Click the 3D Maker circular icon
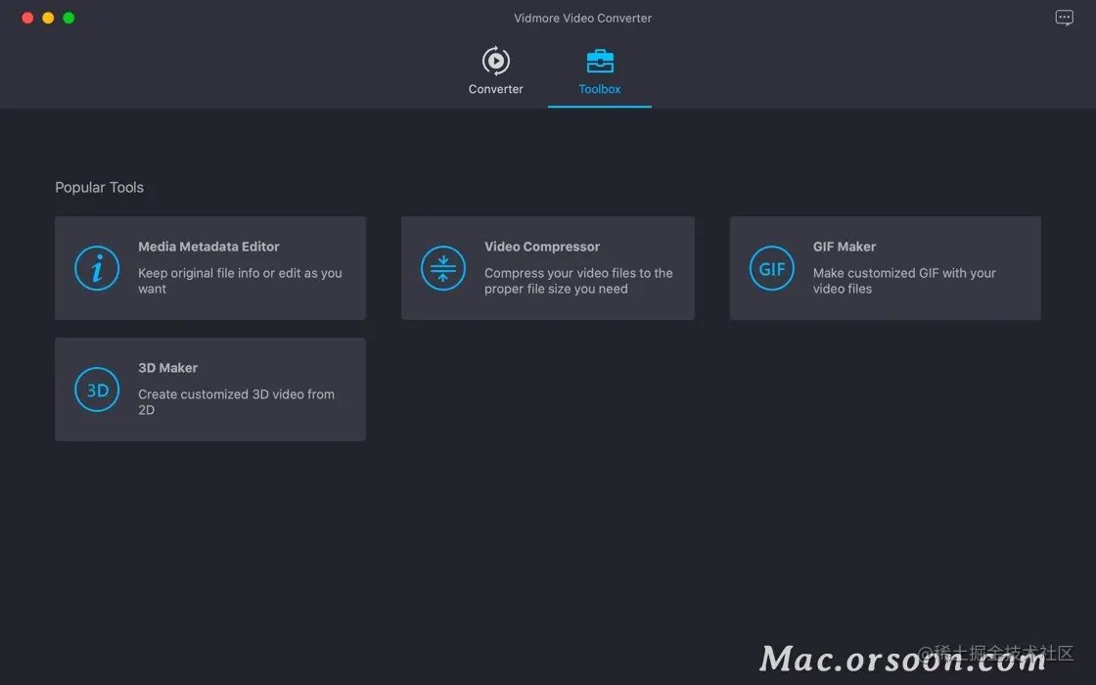Viewport: 1096px width, 685px height. click(97, 389)
